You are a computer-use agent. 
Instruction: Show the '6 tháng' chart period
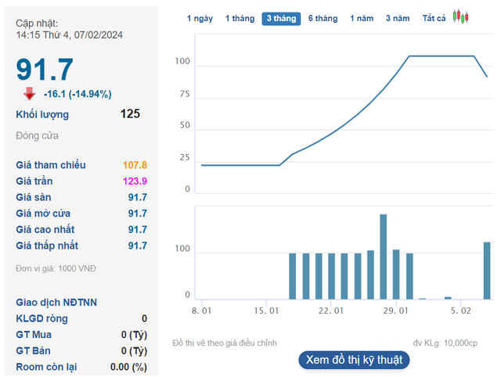[323, 18]
